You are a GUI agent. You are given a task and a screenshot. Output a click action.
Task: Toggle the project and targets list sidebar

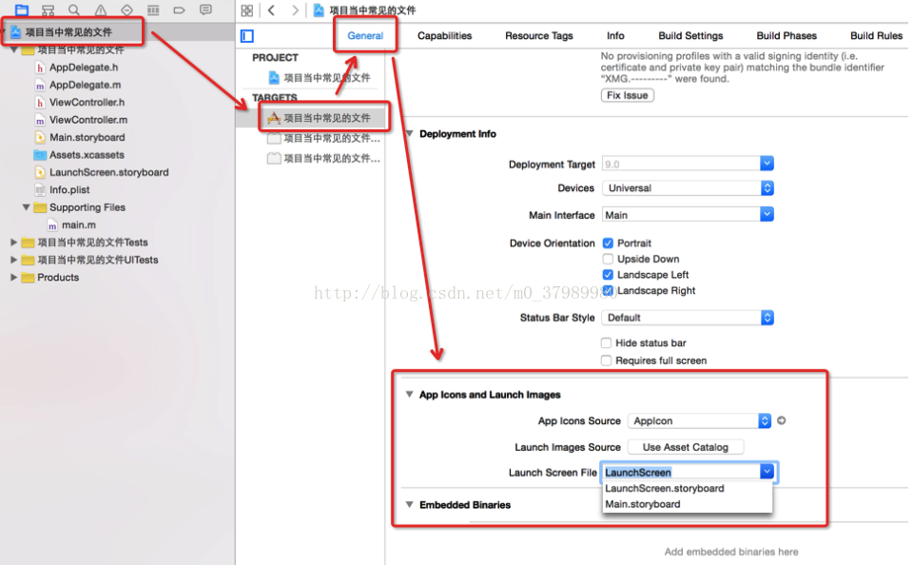247,36
